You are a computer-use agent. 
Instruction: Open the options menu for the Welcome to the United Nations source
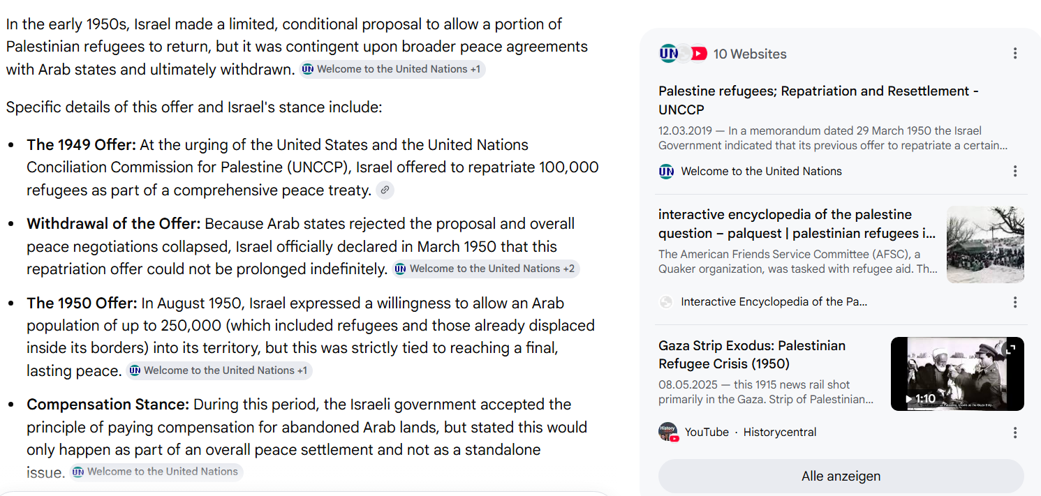[x=1014, y=171]
